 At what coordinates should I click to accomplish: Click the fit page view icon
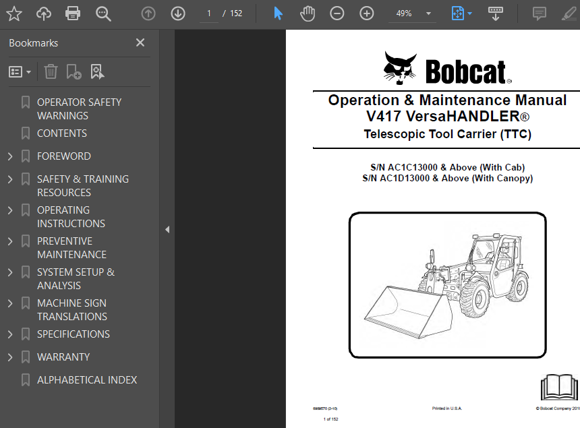pyautogui.click(x=457, y=13)
